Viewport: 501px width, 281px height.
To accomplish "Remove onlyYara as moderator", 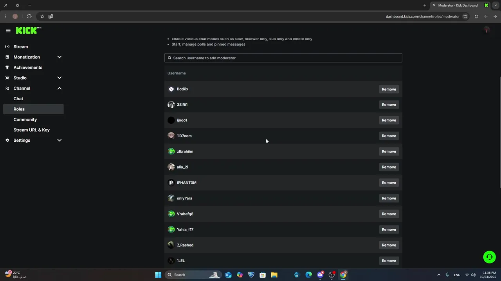I will click(x=389, y=198).
